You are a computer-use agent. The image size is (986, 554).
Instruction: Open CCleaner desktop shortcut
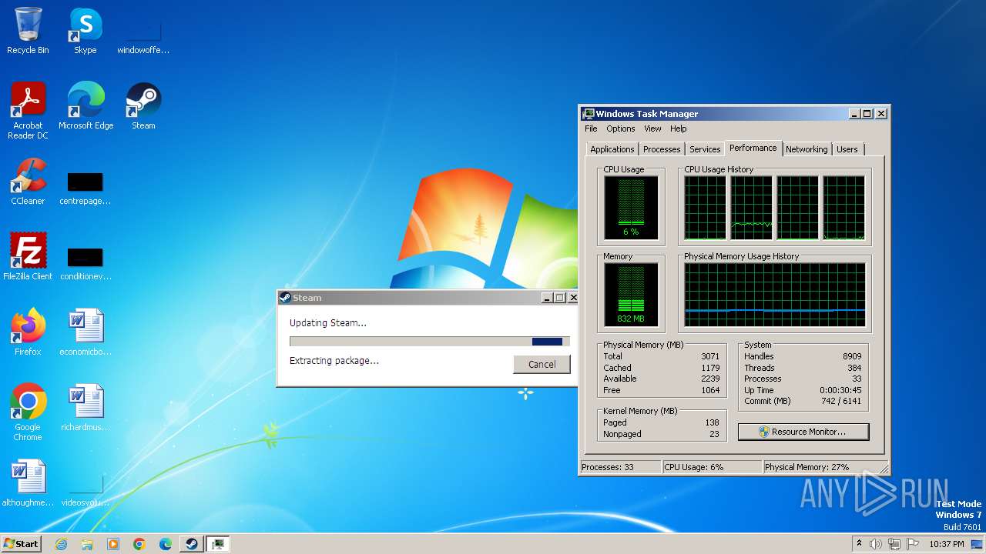[28, 182]
